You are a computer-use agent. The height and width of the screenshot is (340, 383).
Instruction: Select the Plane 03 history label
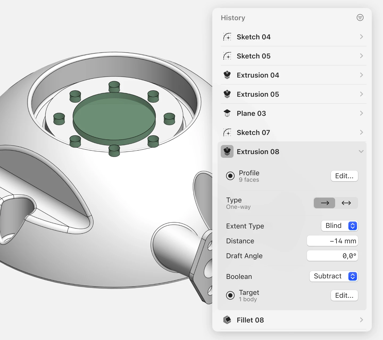coord(251,113)
